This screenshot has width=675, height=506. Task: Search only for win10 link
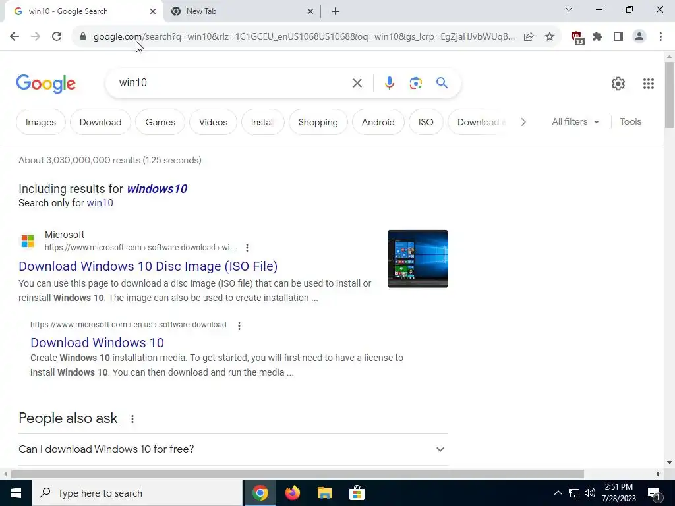(100, 203)
